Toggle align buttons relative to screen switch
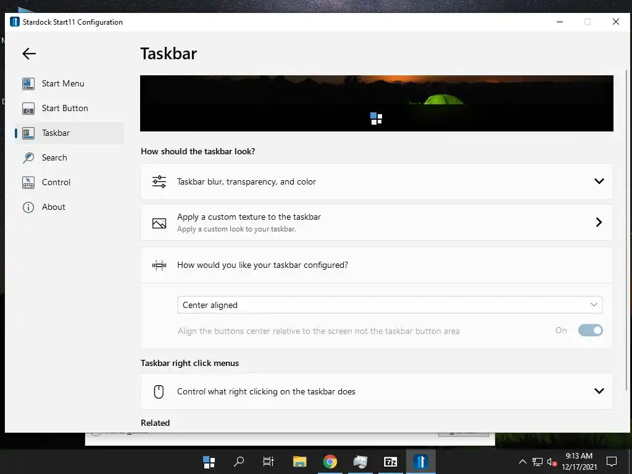 coord(591,331)
